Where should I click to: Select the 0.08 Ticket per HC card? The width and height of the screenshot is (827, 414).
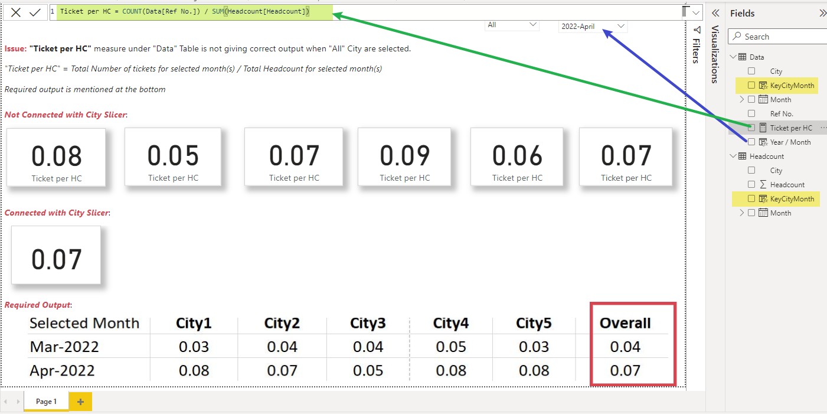click(x=56, y=158)
